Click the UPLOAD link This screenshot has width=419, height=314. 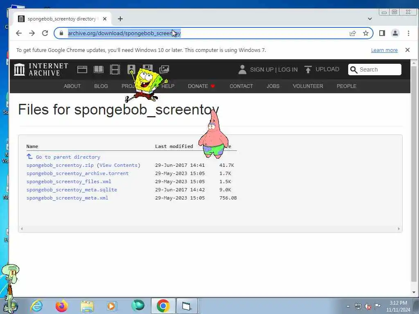pyautogui.click(x=327, y=69)
